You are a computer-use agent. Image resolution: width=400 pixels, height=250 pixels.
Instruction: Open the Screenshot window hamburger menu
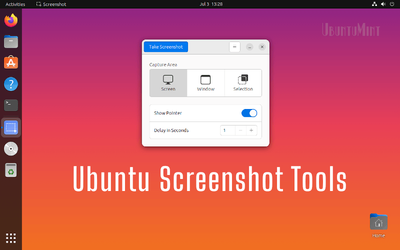(234, 46)
